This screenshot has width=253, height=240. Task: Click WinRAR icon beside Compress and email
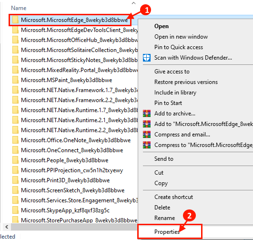147,135
